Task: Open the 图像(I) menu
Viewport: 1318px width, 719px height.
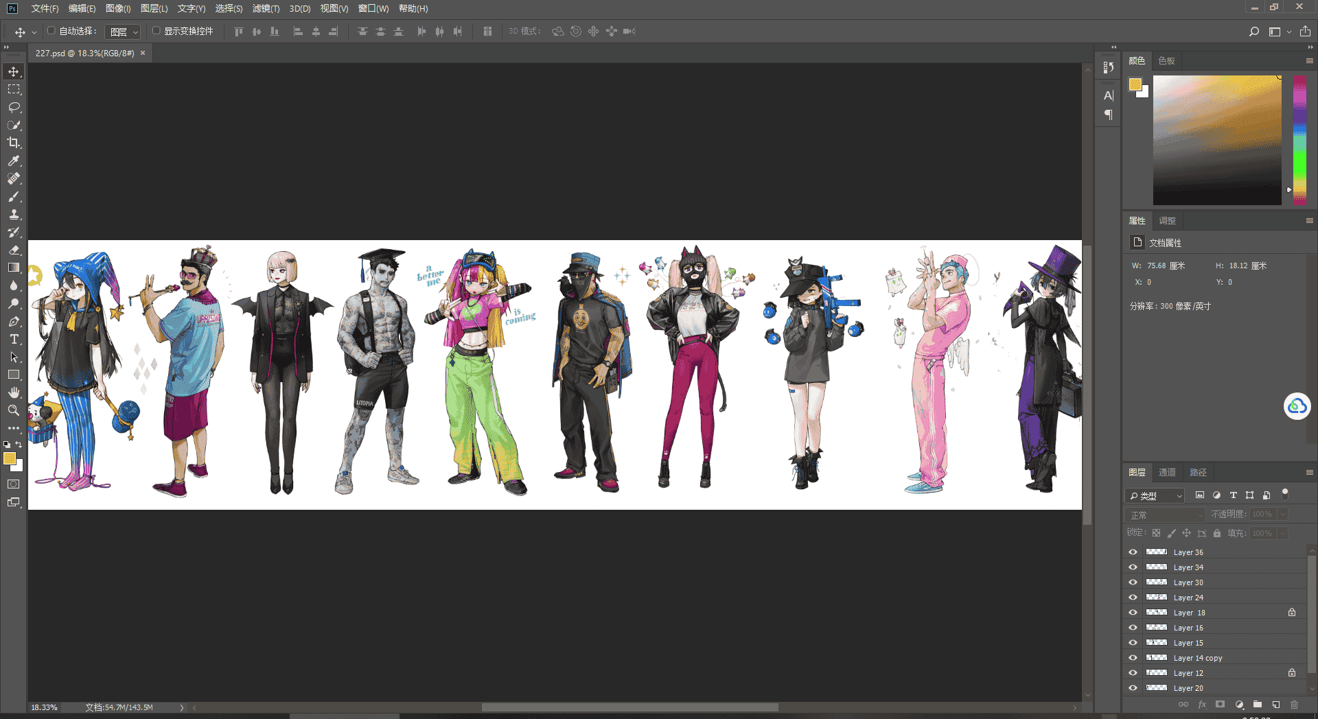Action: pos(118,8)
